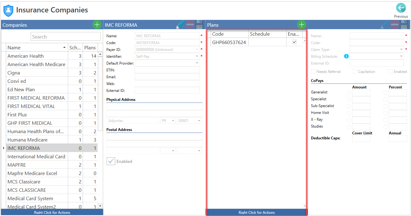Select the Cigna company row
411x216 pixels.
[x=52, y=73]
